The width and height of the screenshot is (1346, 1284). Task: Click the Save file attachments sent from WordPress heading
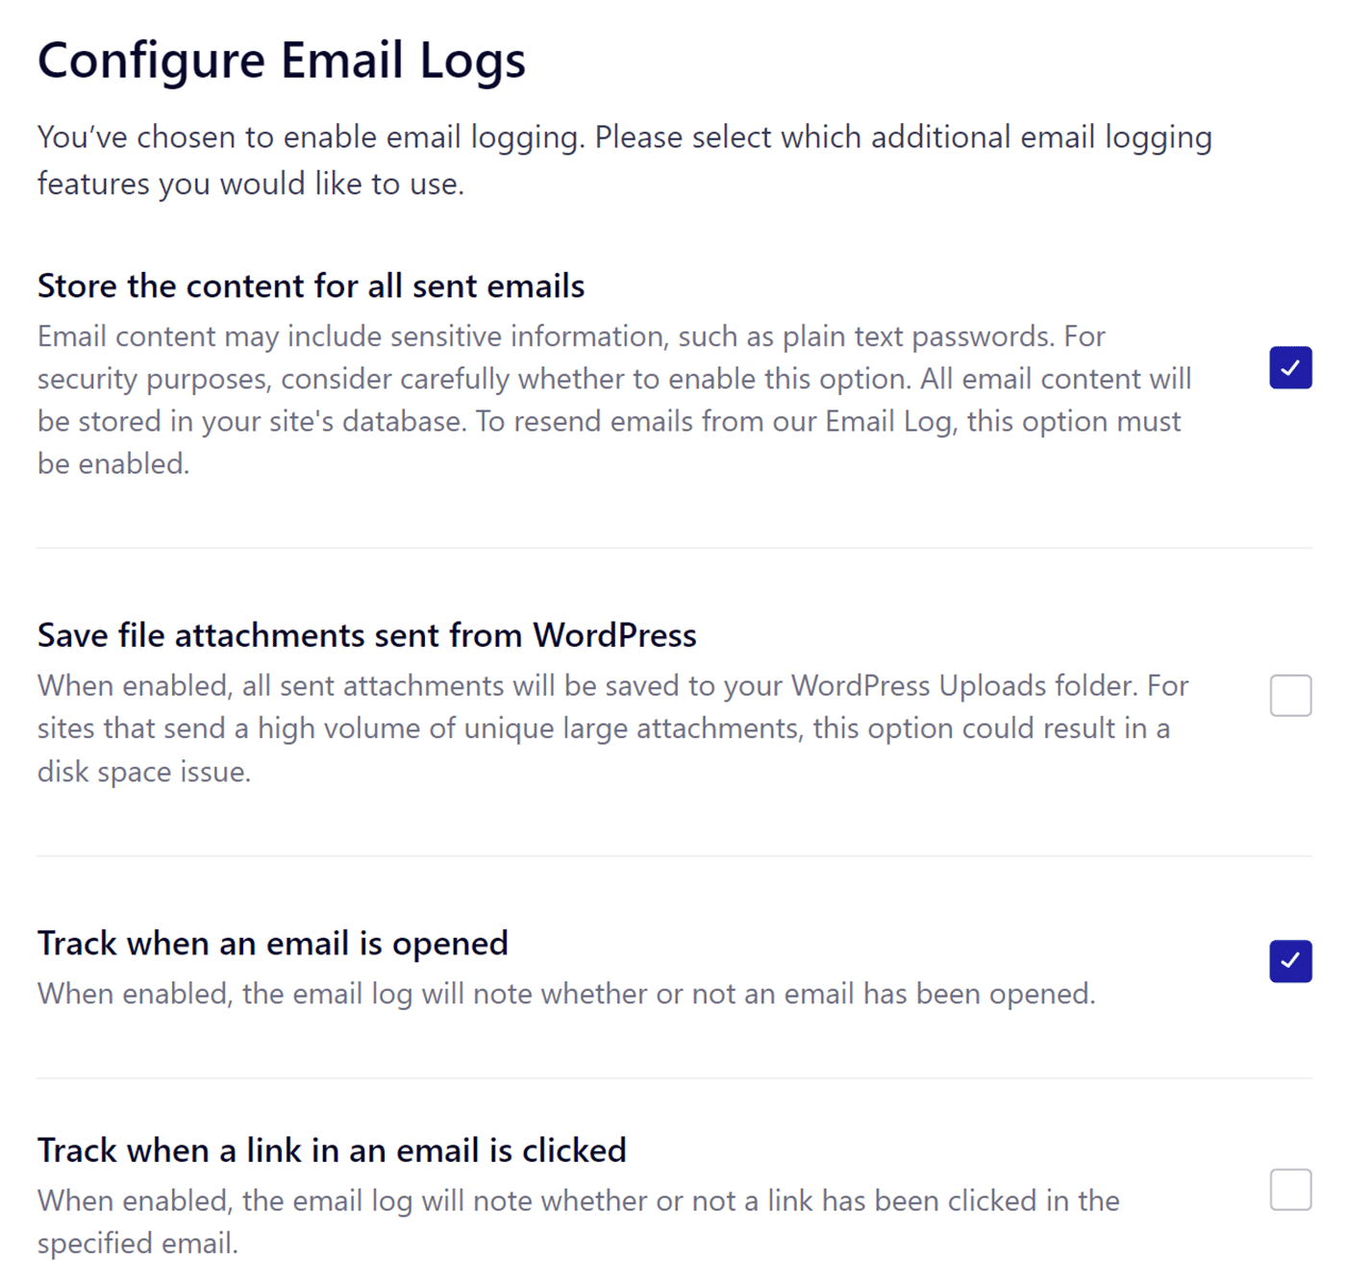pos(366,635)
